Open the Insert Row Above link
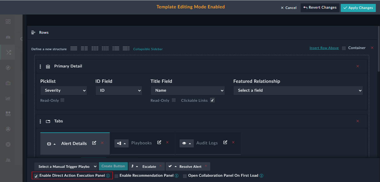 click(324, 48)
